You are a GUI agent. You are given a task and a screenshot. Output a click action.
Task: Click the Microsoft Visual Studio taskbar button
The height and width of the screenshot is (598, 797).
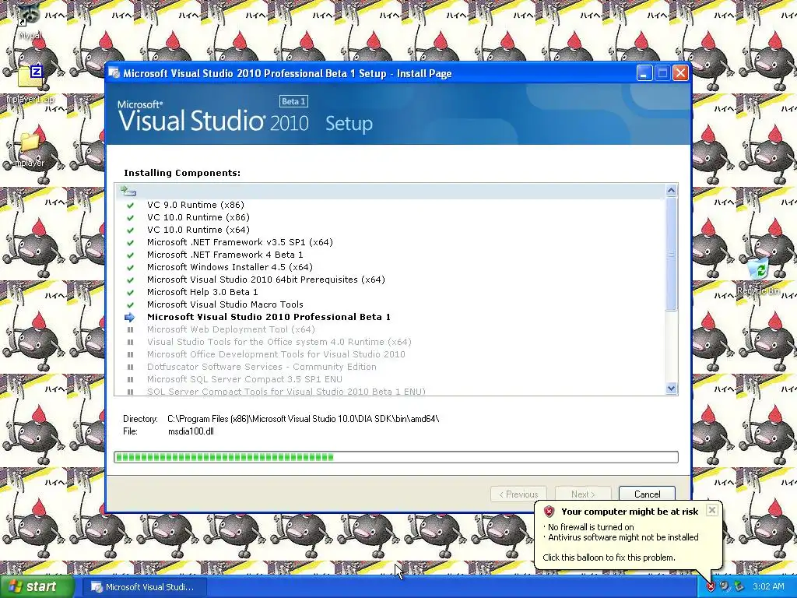click(x=144, y=587)
